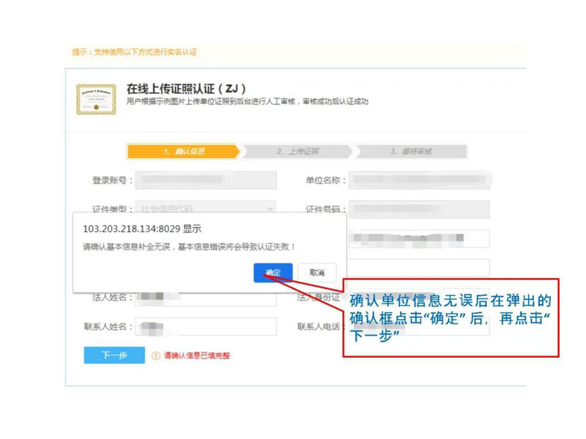The image size is (586, 439).
Task: Open the 证件类型 dropdown
Action: pos(205,209)
